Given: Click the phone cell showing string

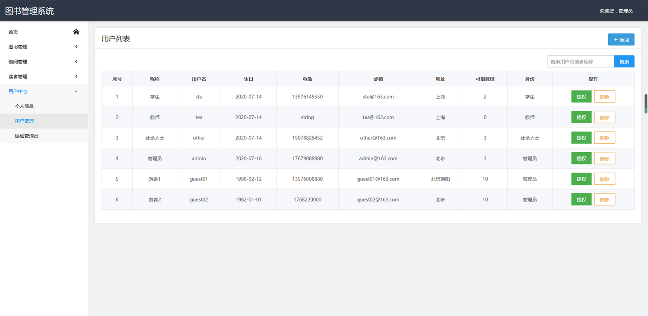Looking at the screenshot, I should tap(307, 117).
